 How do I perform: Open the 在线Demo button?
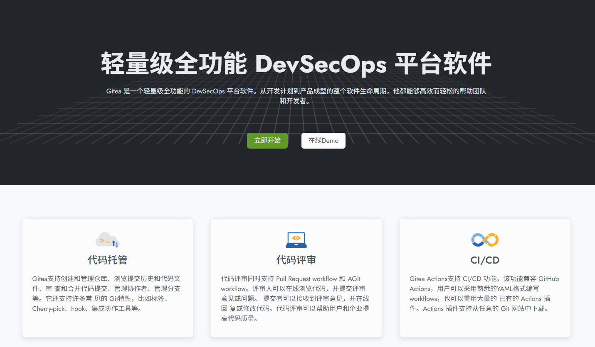click(323, 141)
